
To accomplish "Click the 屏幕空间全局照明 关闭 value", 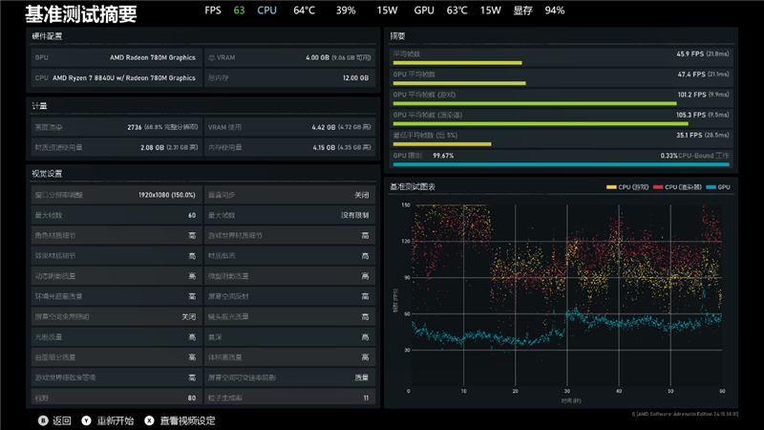I will tap(188, 317).
